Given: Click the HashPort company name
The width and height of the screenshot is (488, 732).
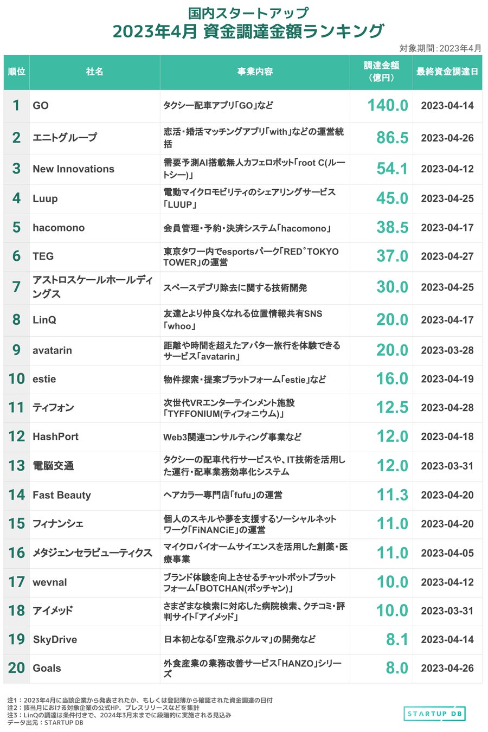Looking at the screenshot, I should click(x=55, y=436).
